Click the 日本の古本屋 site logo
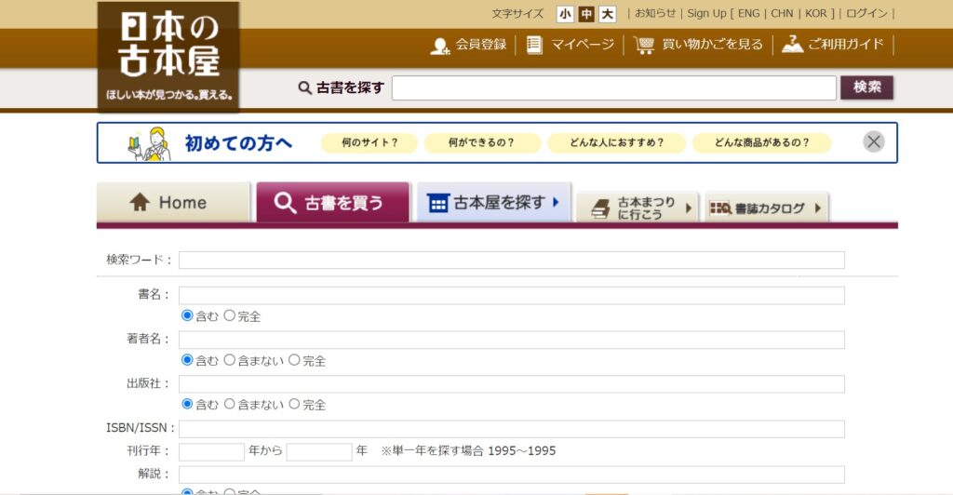The image size is (953, 495). coord(168,54)
